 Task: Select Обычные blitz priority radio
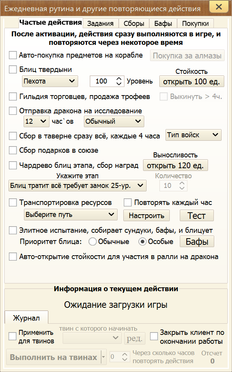point(92,242)
